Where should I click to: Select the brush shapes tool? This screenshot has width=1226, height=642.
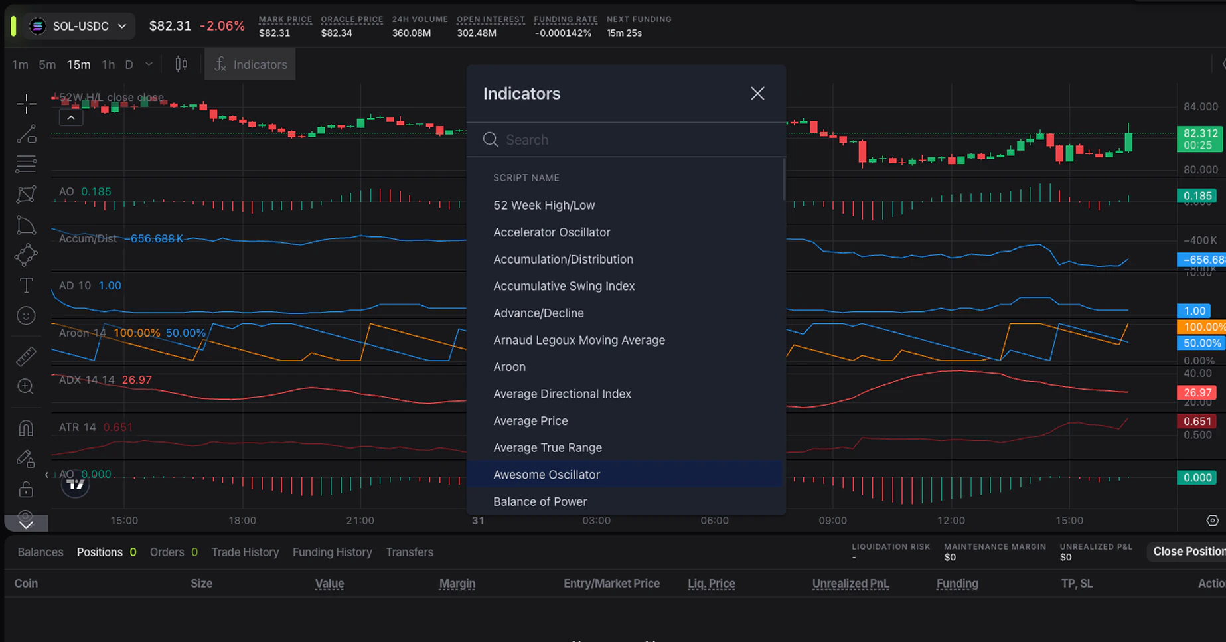pyautogui.click(x=26, y=226)
